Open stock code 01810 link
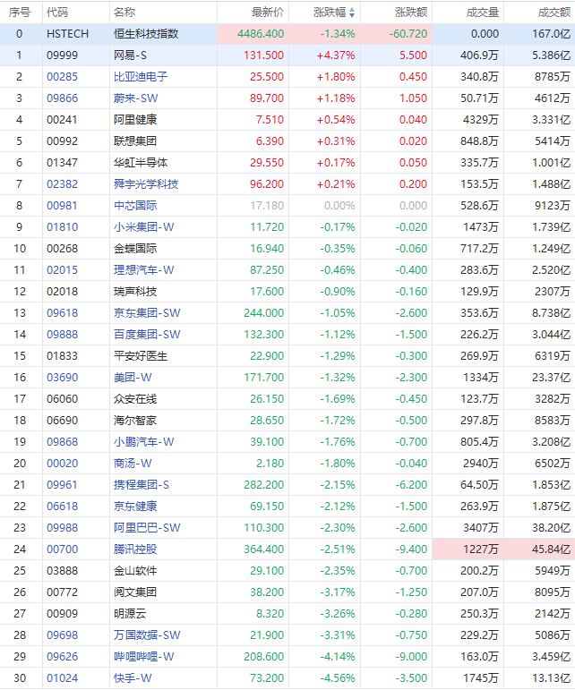The image size is (575, 690). 62,227
